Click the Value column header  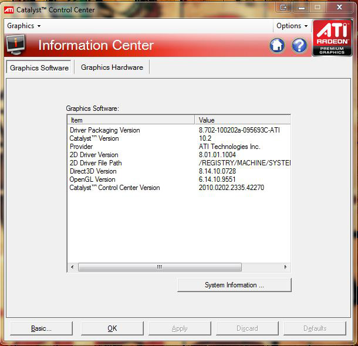[x=243, y=120]
